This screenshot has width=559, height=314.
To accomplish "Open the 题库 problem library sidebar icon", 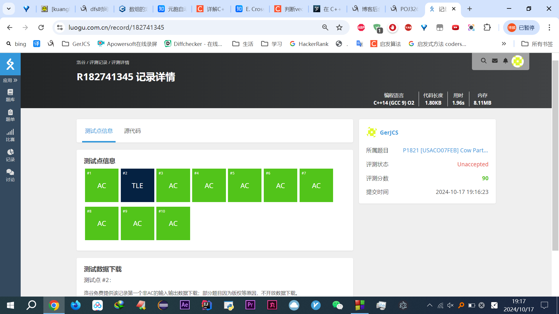I will (x=10, y=95).
